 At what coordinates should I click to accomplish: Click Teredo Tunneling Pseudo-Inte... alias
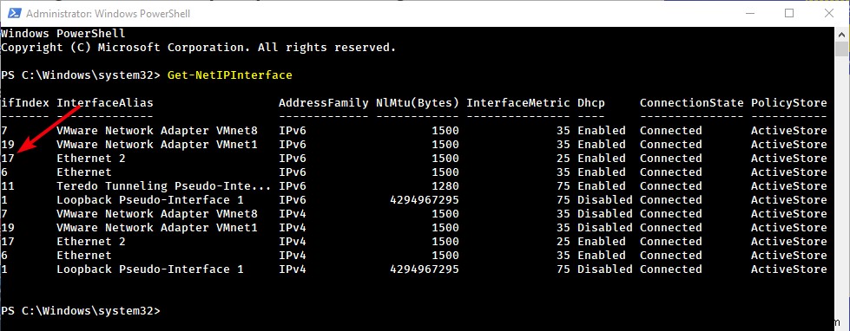tap(164, 186)
